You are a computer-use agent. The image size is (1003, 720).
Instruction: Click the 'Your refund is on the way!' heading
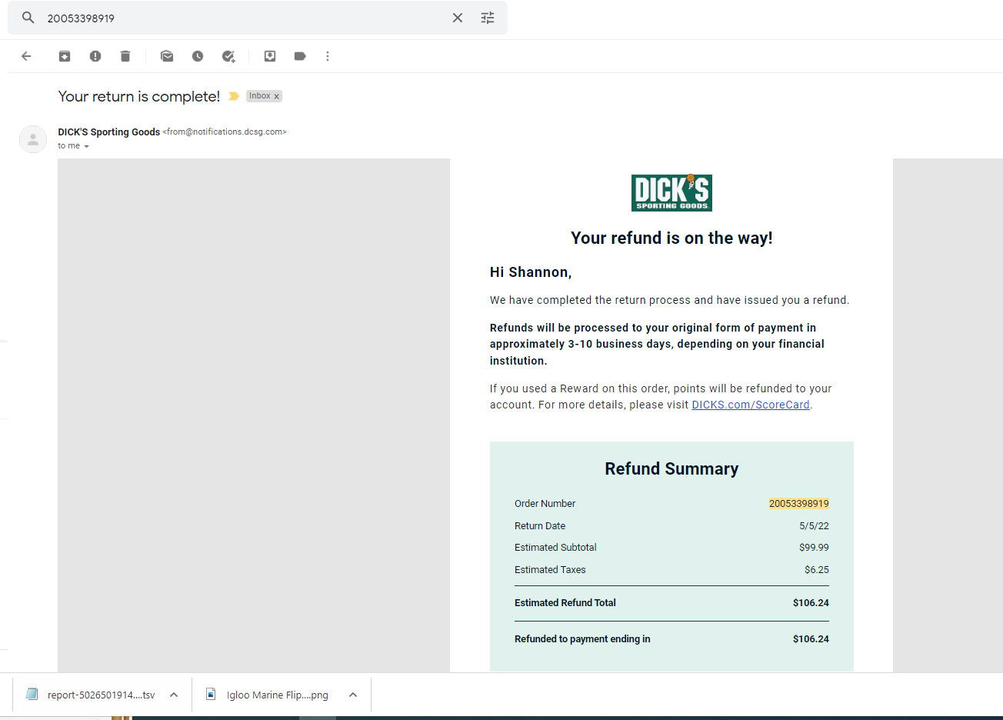[x=671, y=238]
